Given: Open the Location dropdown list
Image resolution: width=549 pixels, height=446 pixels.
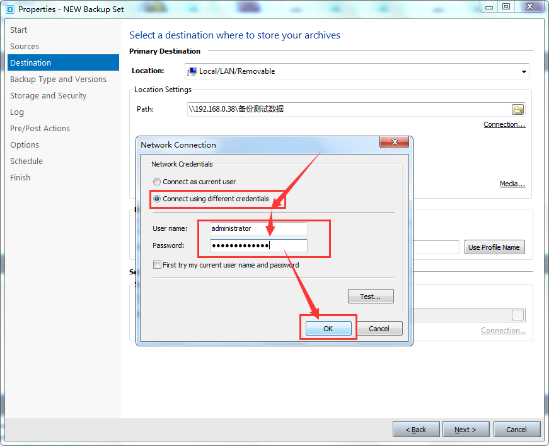Looking at the screenshot, I should pos(523,71).
